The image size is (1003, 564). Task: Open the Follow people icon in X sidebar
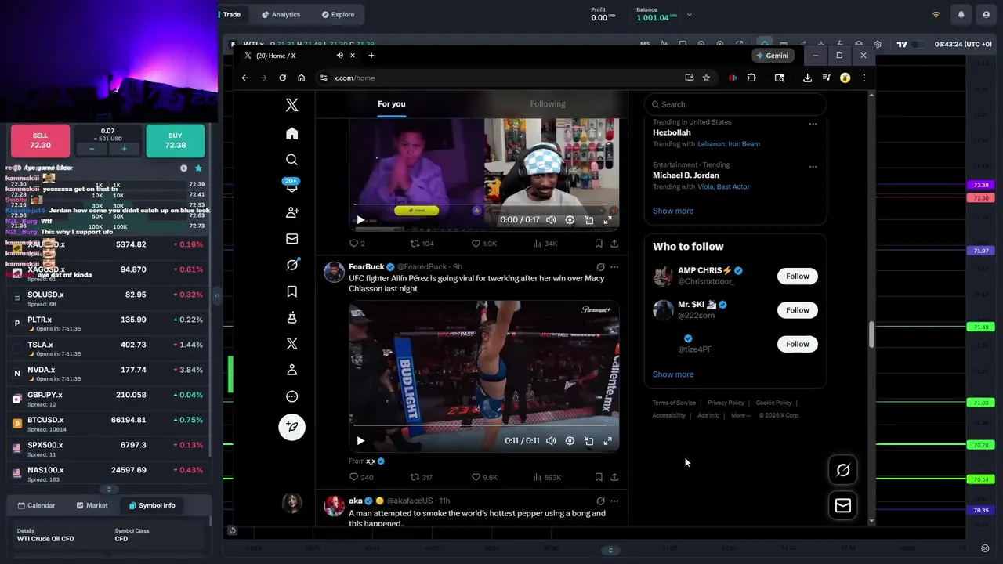[291, 212]
